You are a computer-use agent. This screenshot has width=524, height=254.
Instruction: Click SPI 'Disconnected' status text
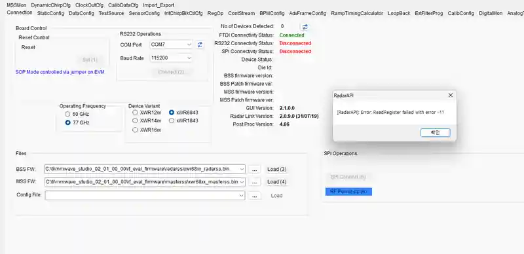point(295,51)
